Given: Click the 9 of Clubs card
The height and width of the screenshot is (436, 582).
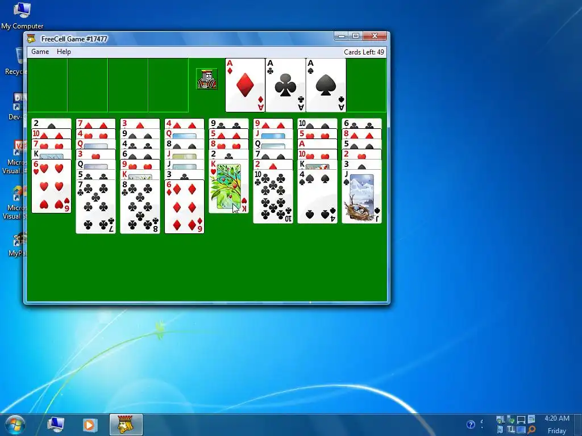Looking at the screenshot, I should [x=228, y=123].
